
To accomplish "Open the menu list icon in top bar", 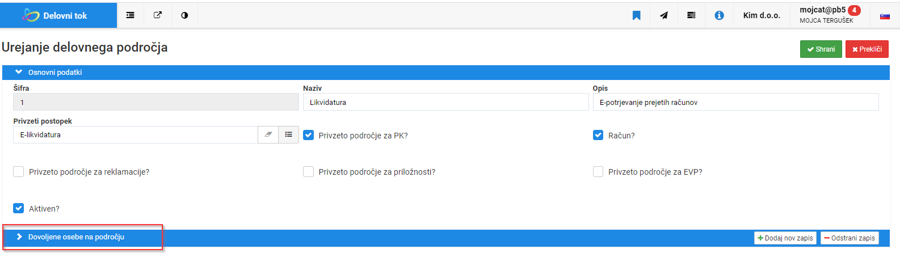I will tap(131, 15).
